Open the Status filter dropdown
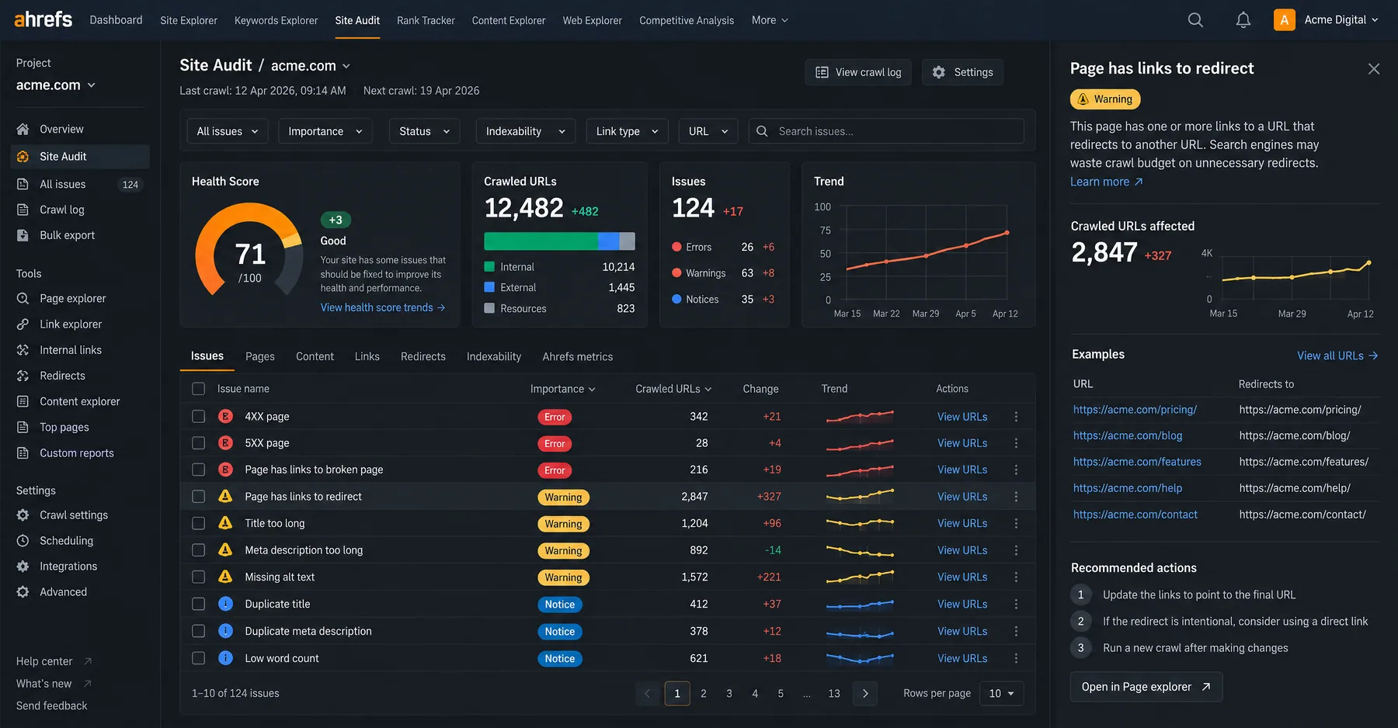Screen dimensions: 1398x728 [424, 131]
